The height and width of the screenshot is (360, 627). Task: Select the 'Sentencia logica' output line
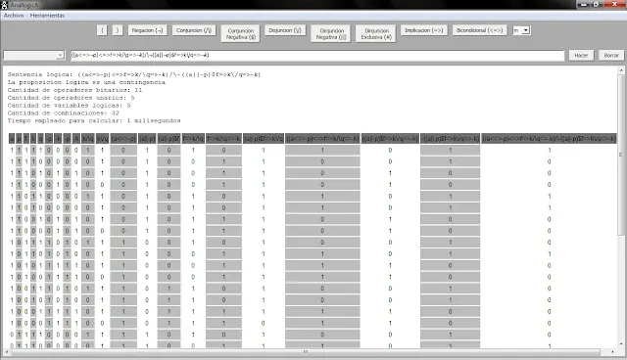[x=134, y=74]
